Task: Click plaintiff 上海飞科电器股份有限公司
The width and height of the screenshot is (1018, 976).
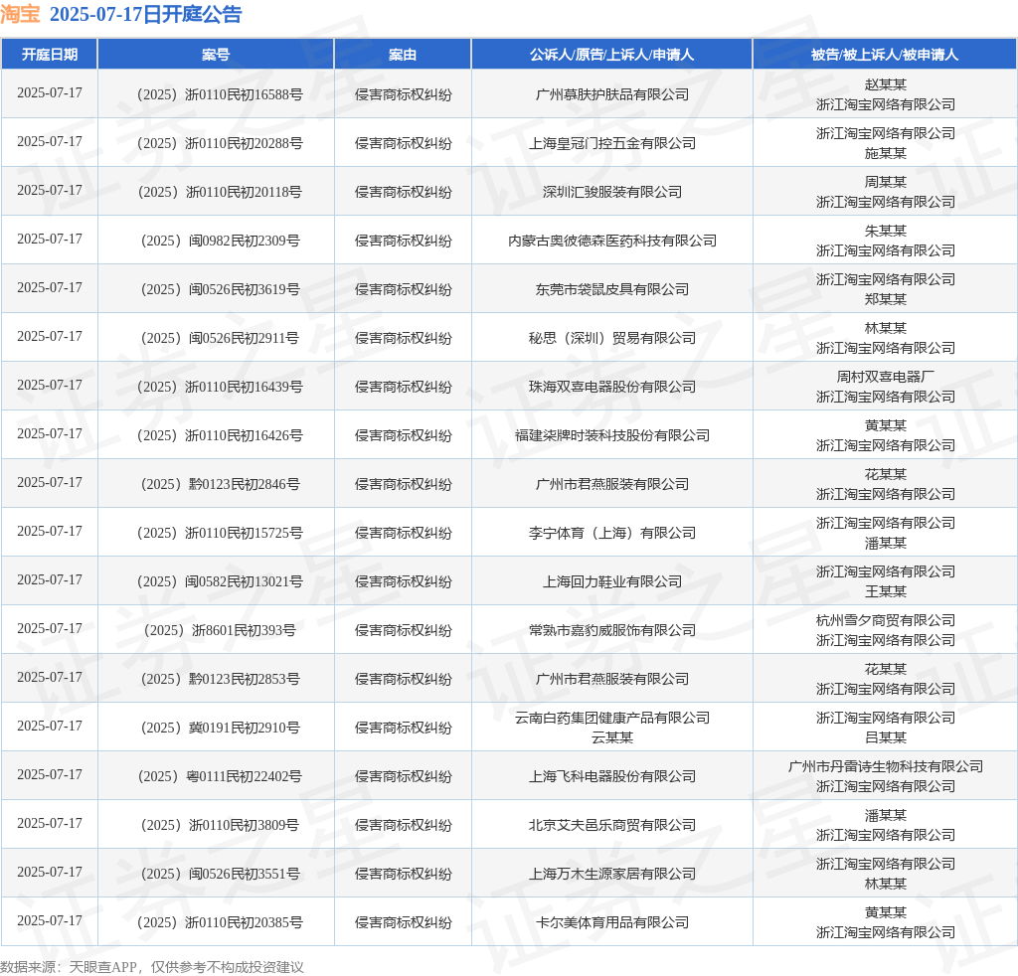Action: click(x=611, y=776)
